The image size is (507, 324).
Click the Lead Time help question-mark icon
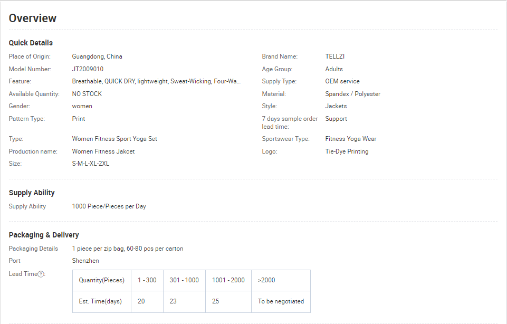pos(41,274)
